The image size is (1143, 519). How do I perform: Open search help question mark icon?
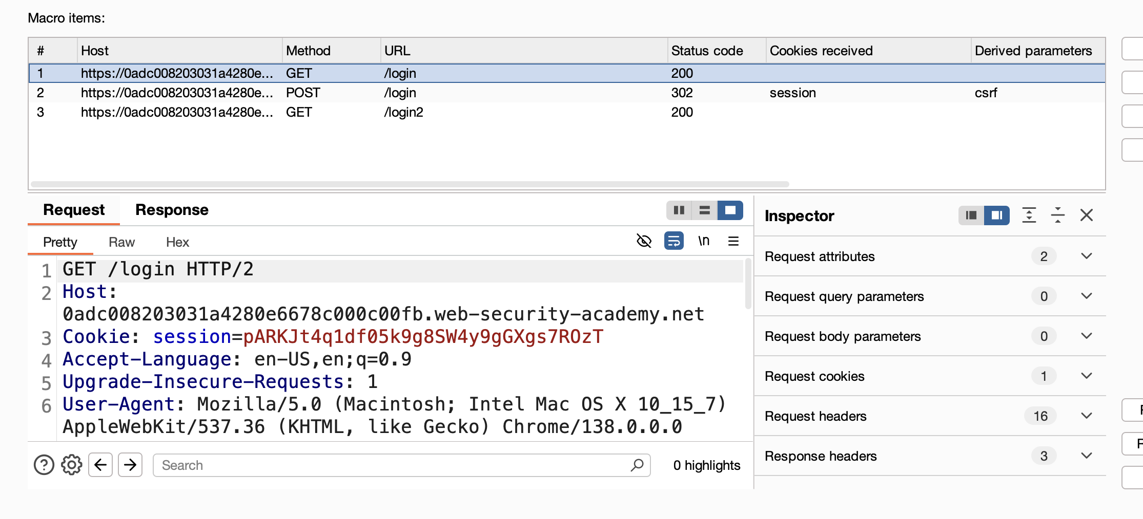[x=44, y=465]
